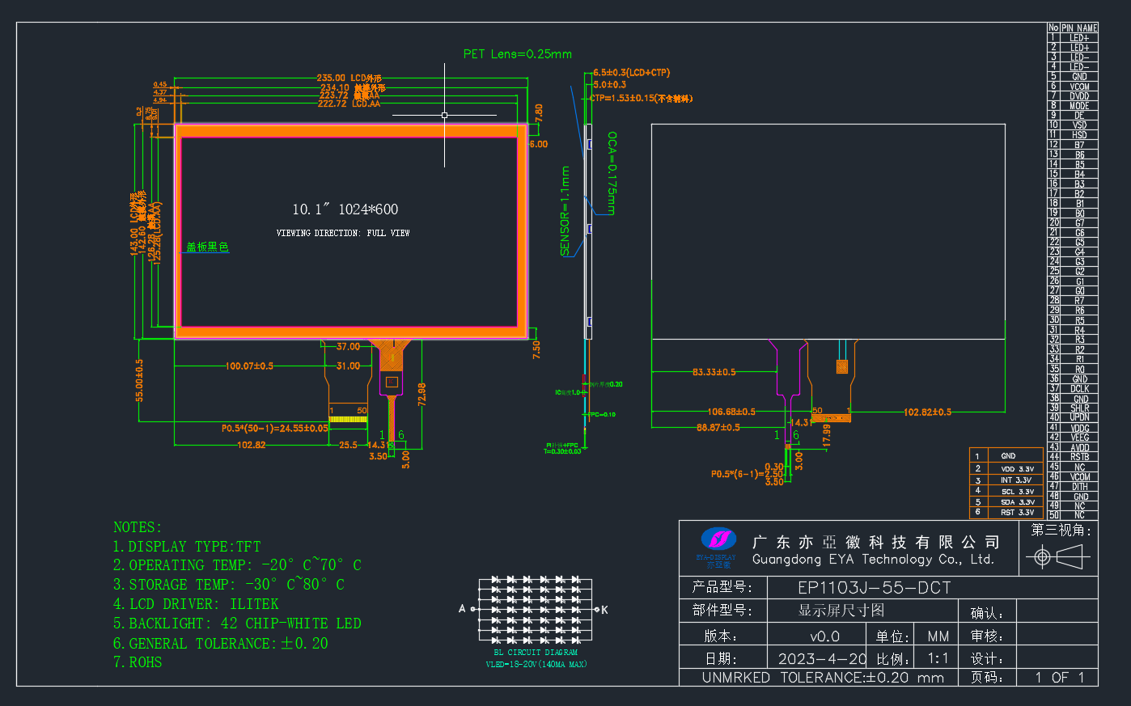1131x706 pixels.
Task: Select the 'PET Lens=0.25mm' annotation
Action: (x=518, y=54)
